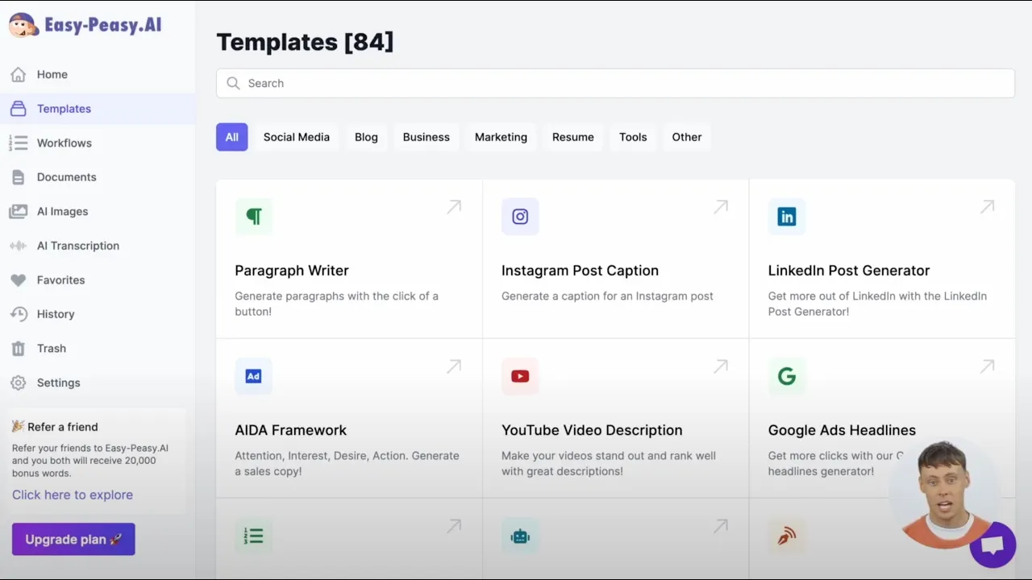
Task: Click the YouTube play icon
Action: pyautogui.click(x=520, y=375)
